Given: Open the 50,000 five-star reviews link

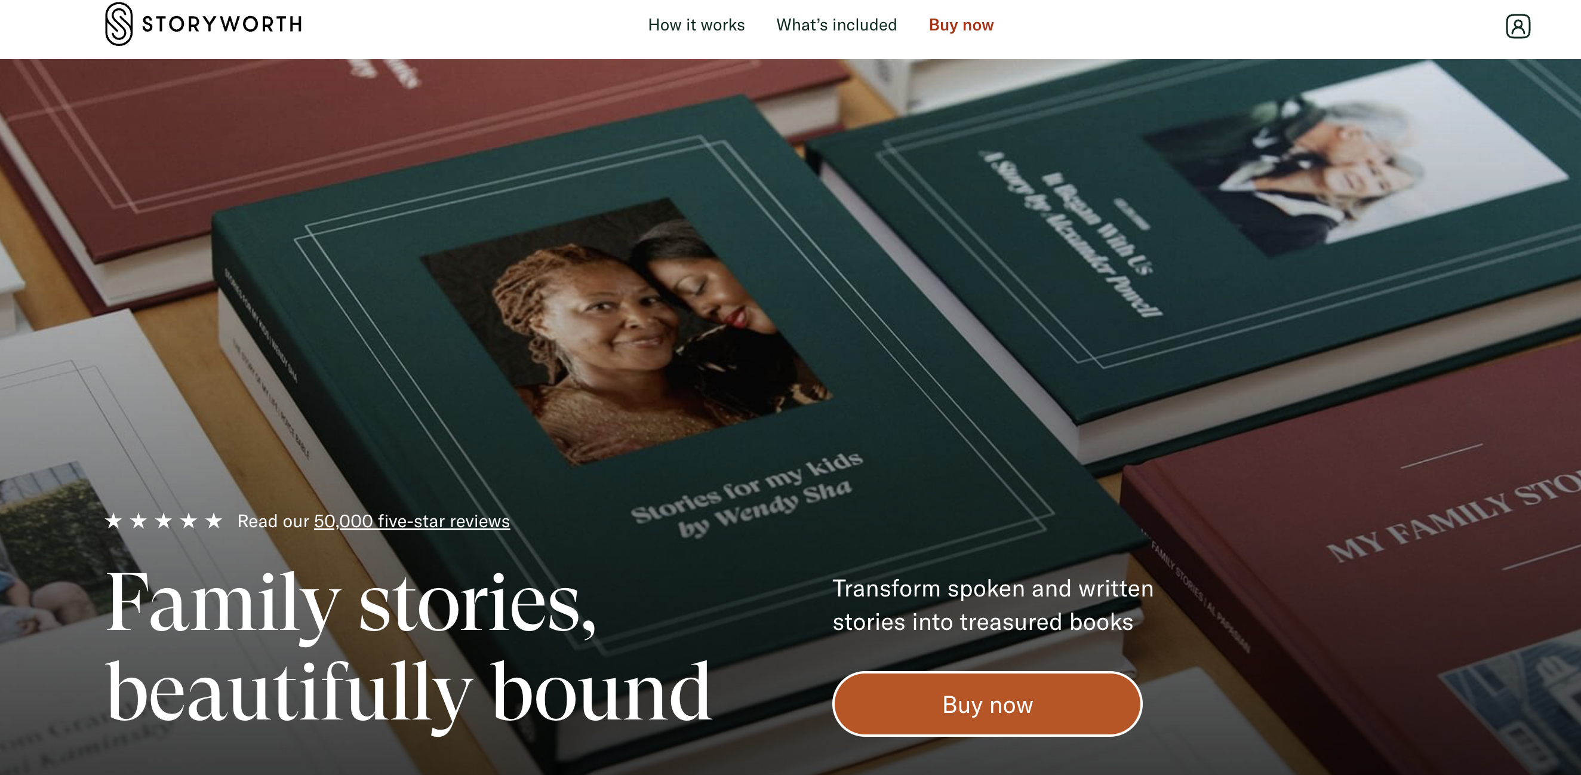Looking at the screenshot, I should [412, 522].
